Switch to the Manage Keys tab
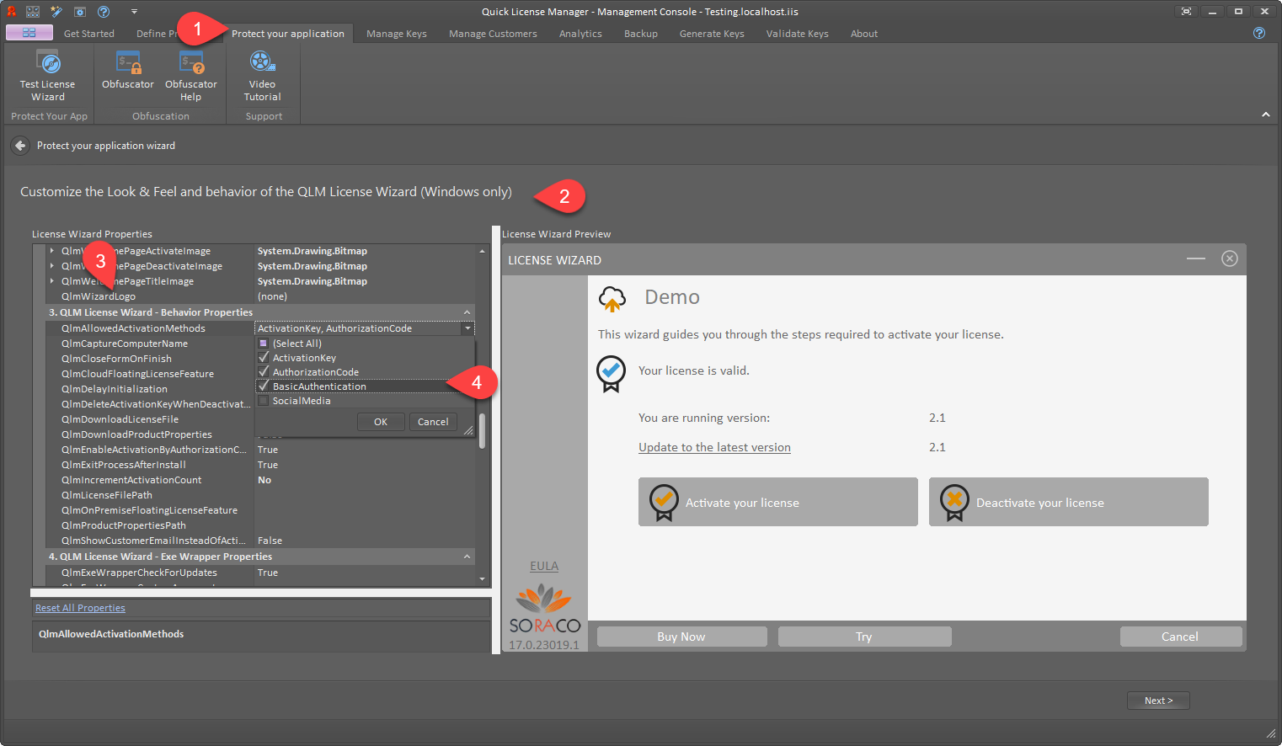1282x746 pixels. pyautogui.click(x=397, y=34)
